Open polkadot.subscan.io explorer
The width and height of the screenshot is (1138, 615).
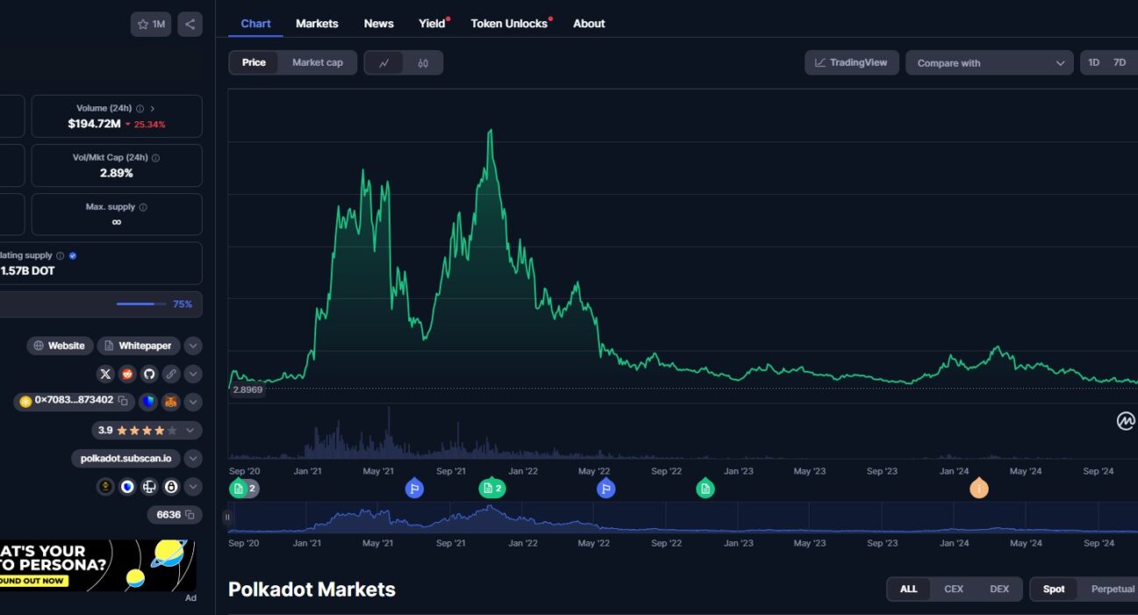point(126,459)
